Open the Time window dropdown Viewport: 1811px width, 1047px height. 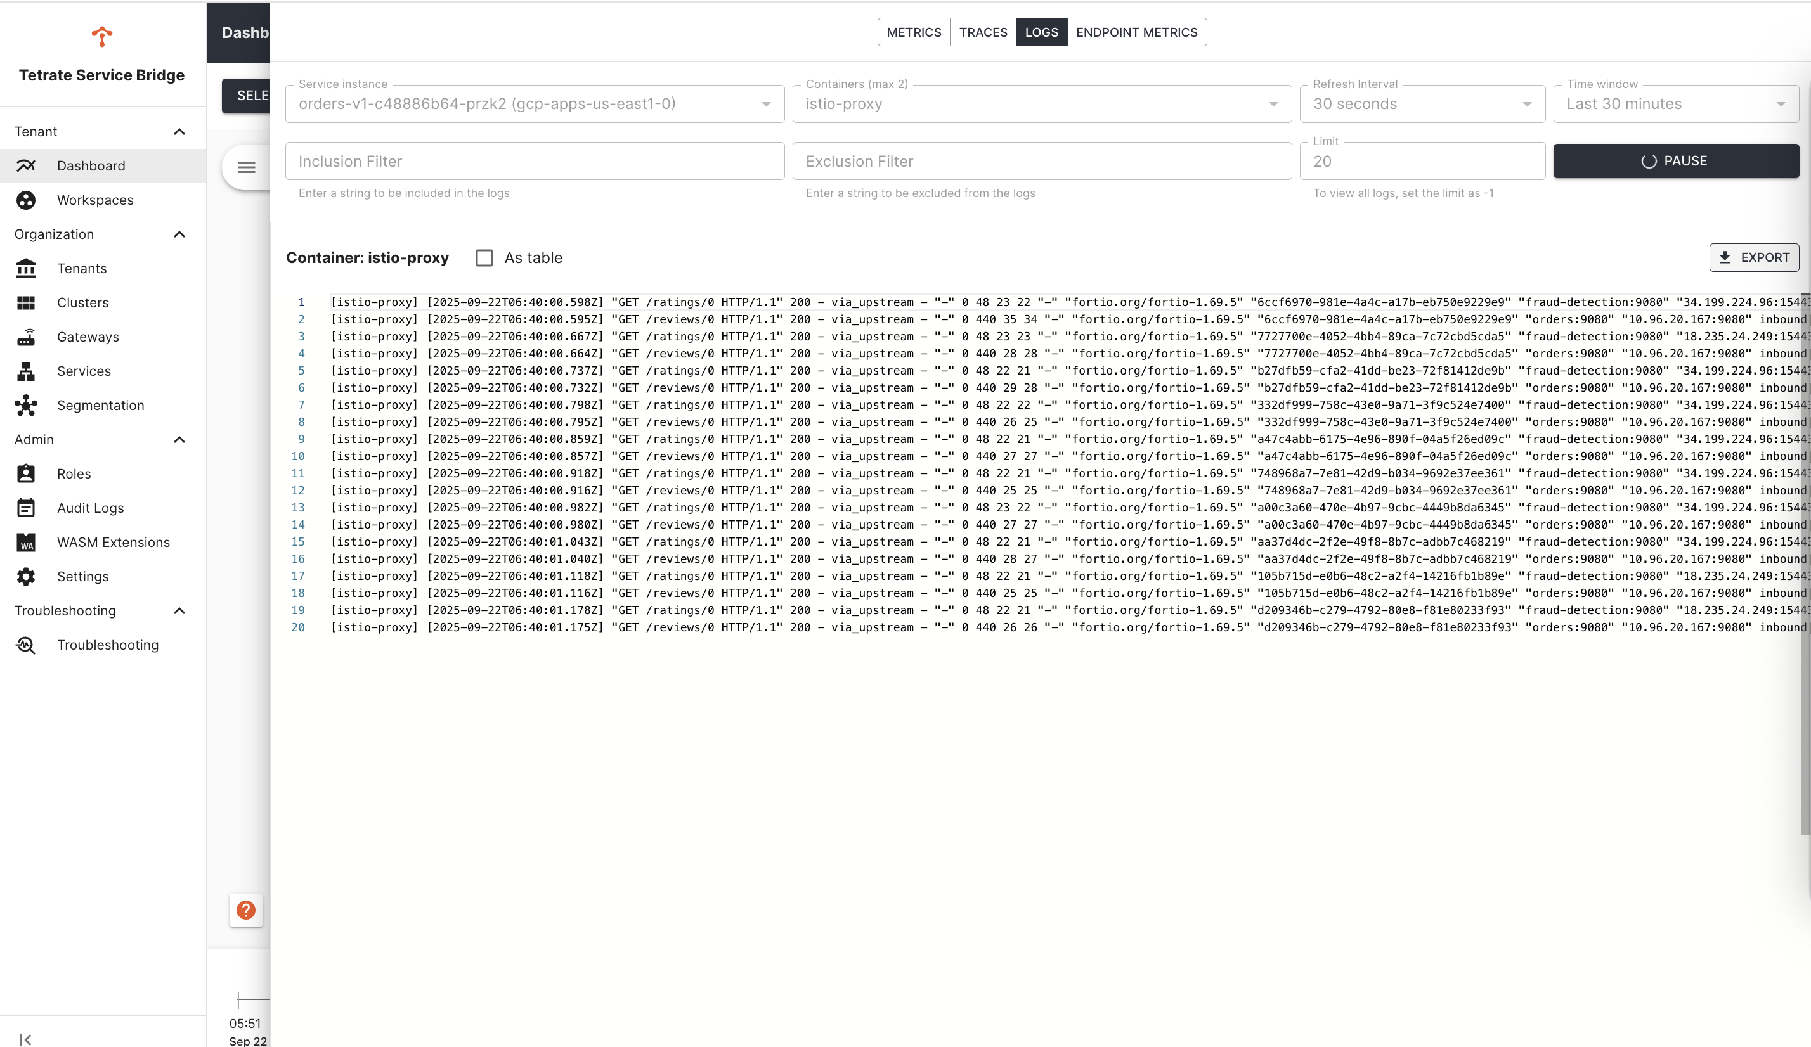[1675, 104]
